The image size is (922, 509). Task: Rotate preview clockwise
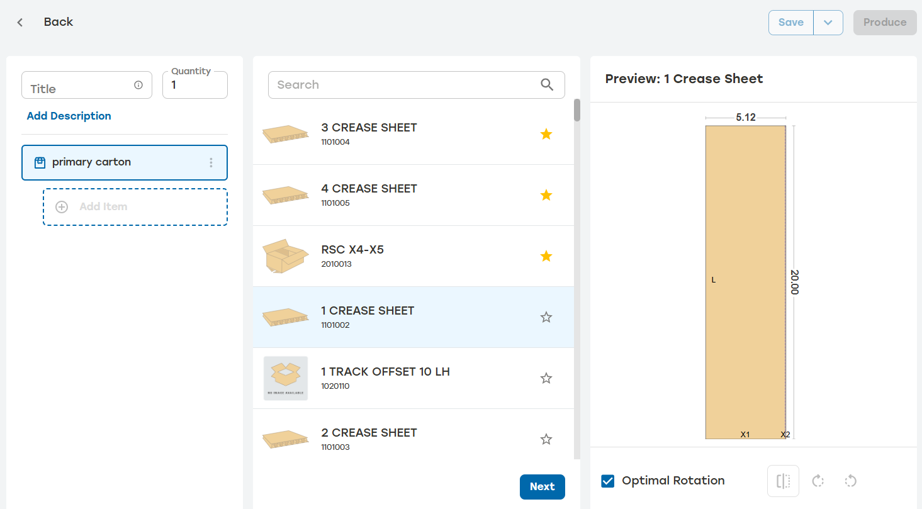pyautogui.click(x=818, y=481)
